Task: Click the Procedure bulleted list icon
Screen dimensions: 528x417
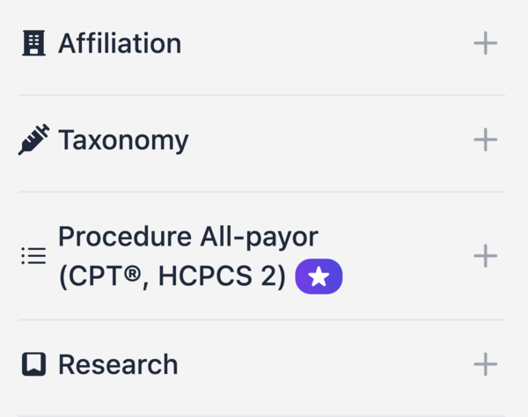Action: [x=33, y=256]
